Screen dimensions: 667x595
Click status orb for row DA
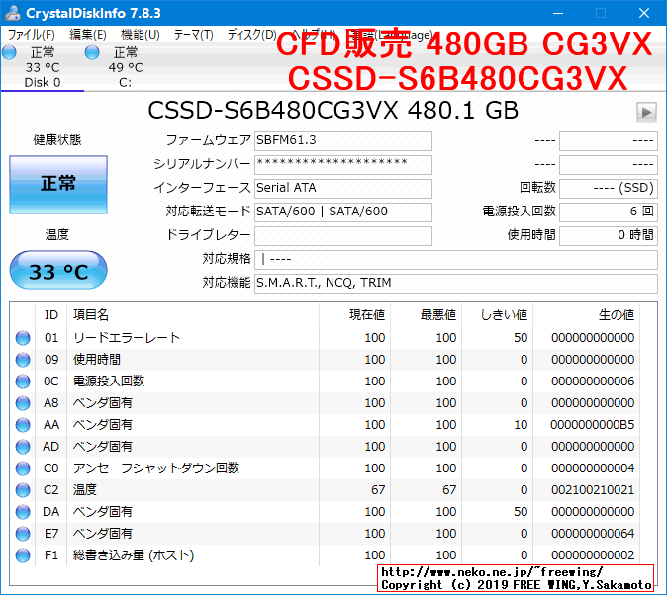tap(23, 512)
